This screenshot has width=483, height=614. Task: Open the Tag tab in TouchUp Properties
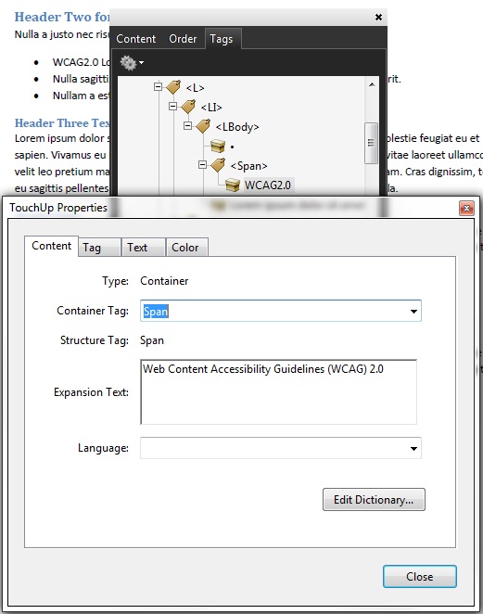pos(99,248)
